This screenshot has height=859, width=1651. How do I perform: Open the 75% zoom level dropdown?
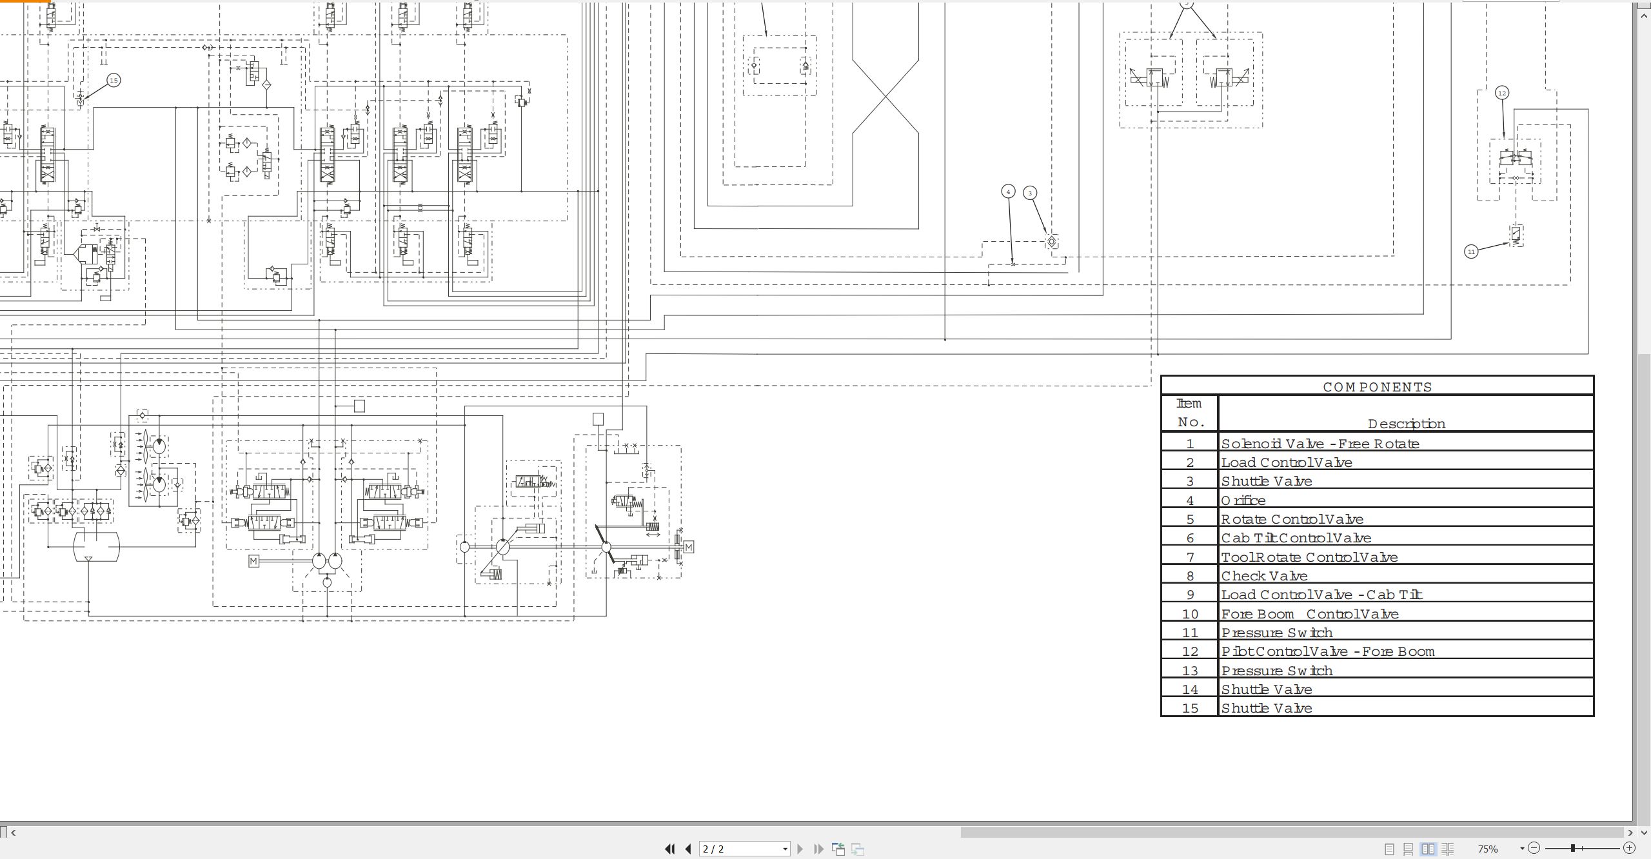click(1522, 849)
